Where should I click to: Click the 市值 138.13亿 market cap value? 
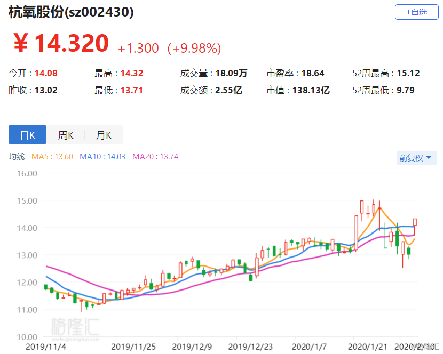point(311,90)
